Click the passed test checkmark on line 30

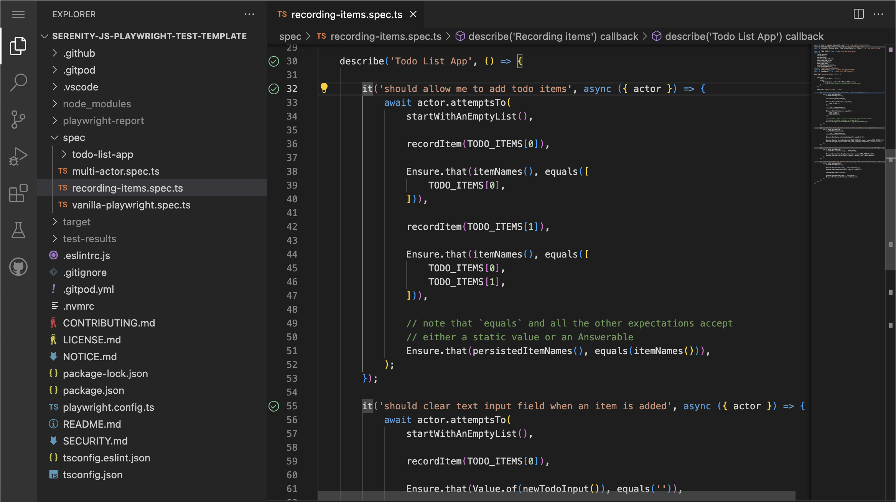(274, 61)
